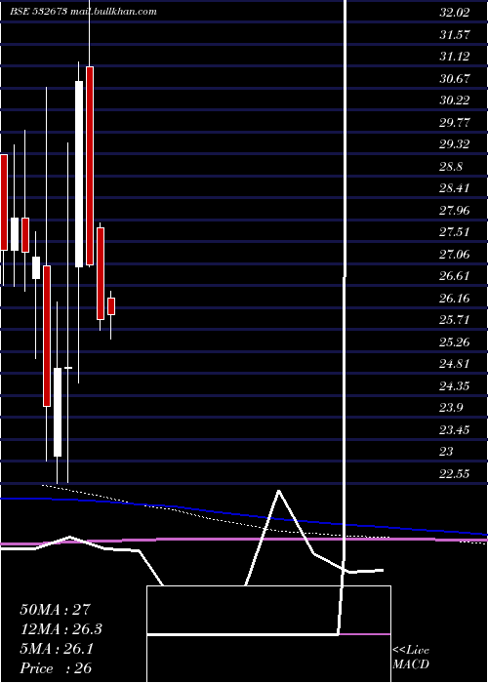Click the 25.71 price axis label

(455, 320)
